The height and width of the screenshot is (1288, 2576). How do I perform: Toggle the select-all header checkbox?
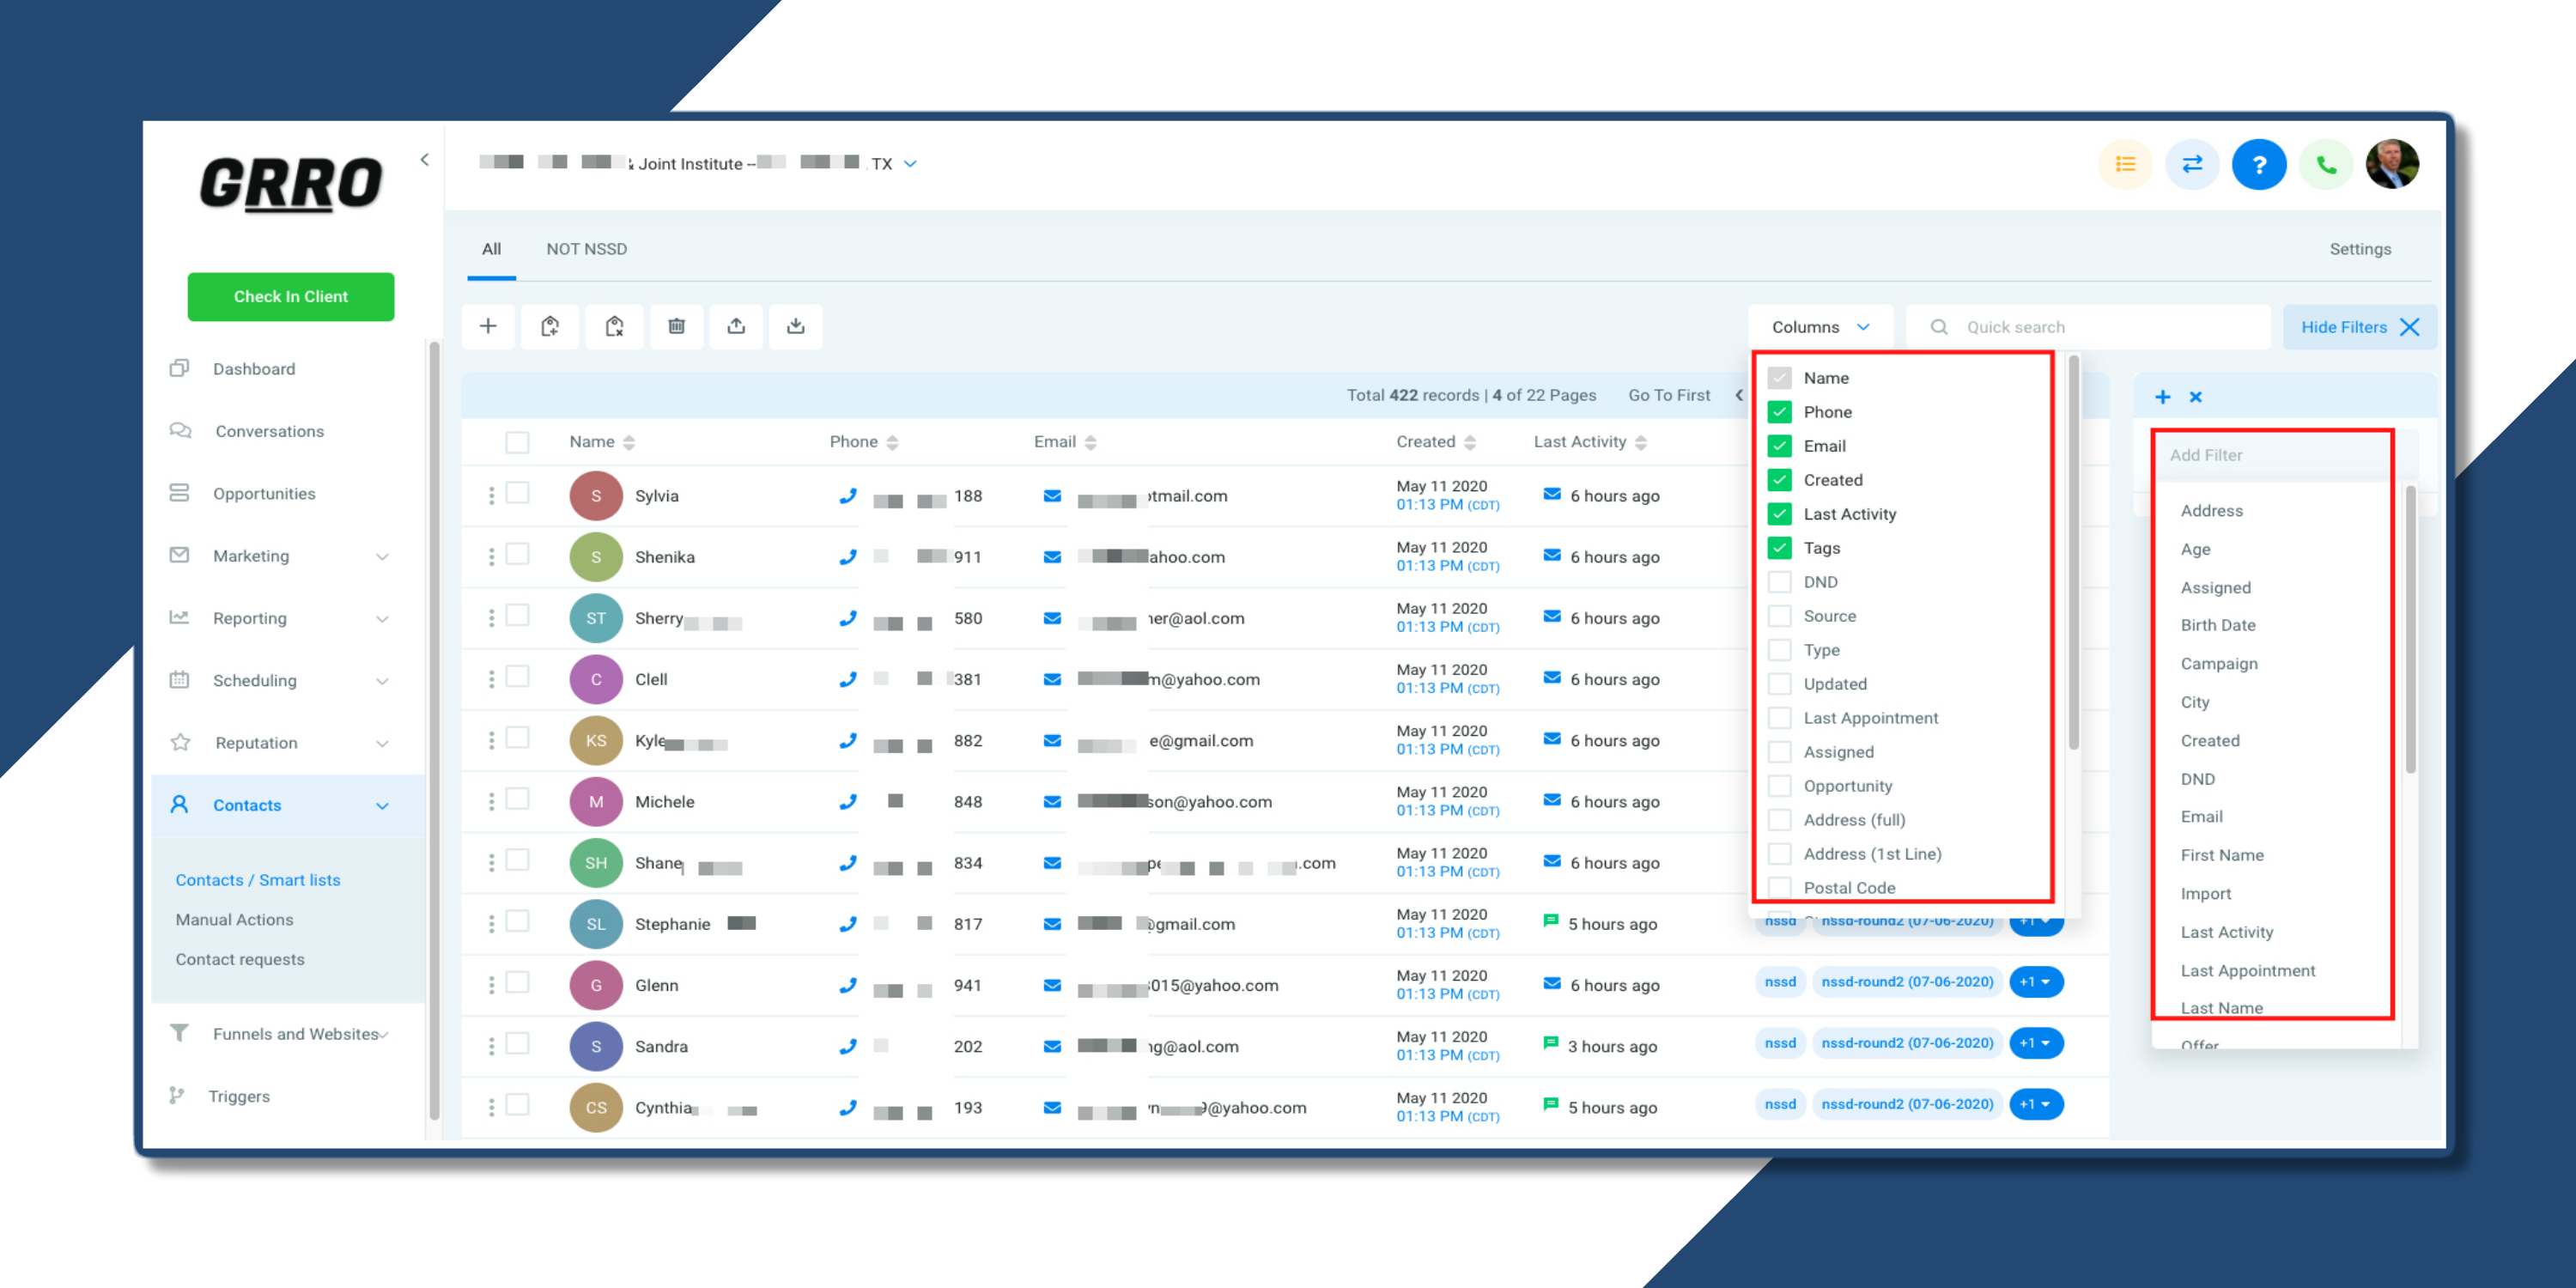click(x=517, y=442)
